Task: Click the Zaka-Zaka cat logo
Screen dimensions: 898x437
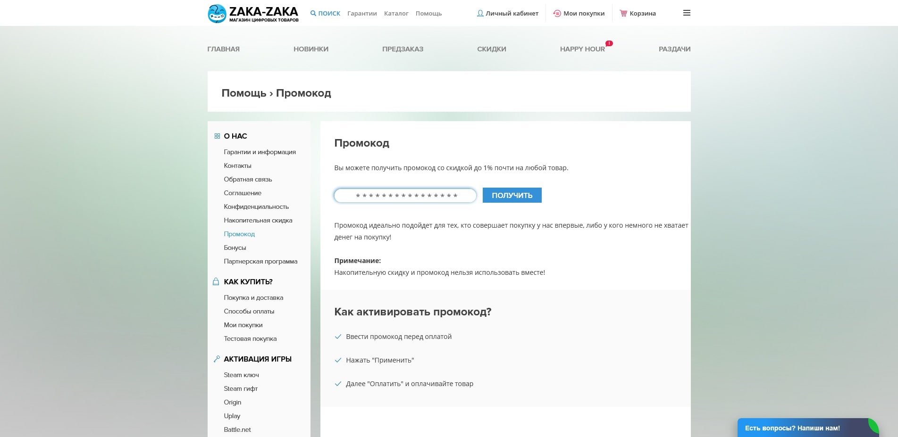Action: point(217,13)
